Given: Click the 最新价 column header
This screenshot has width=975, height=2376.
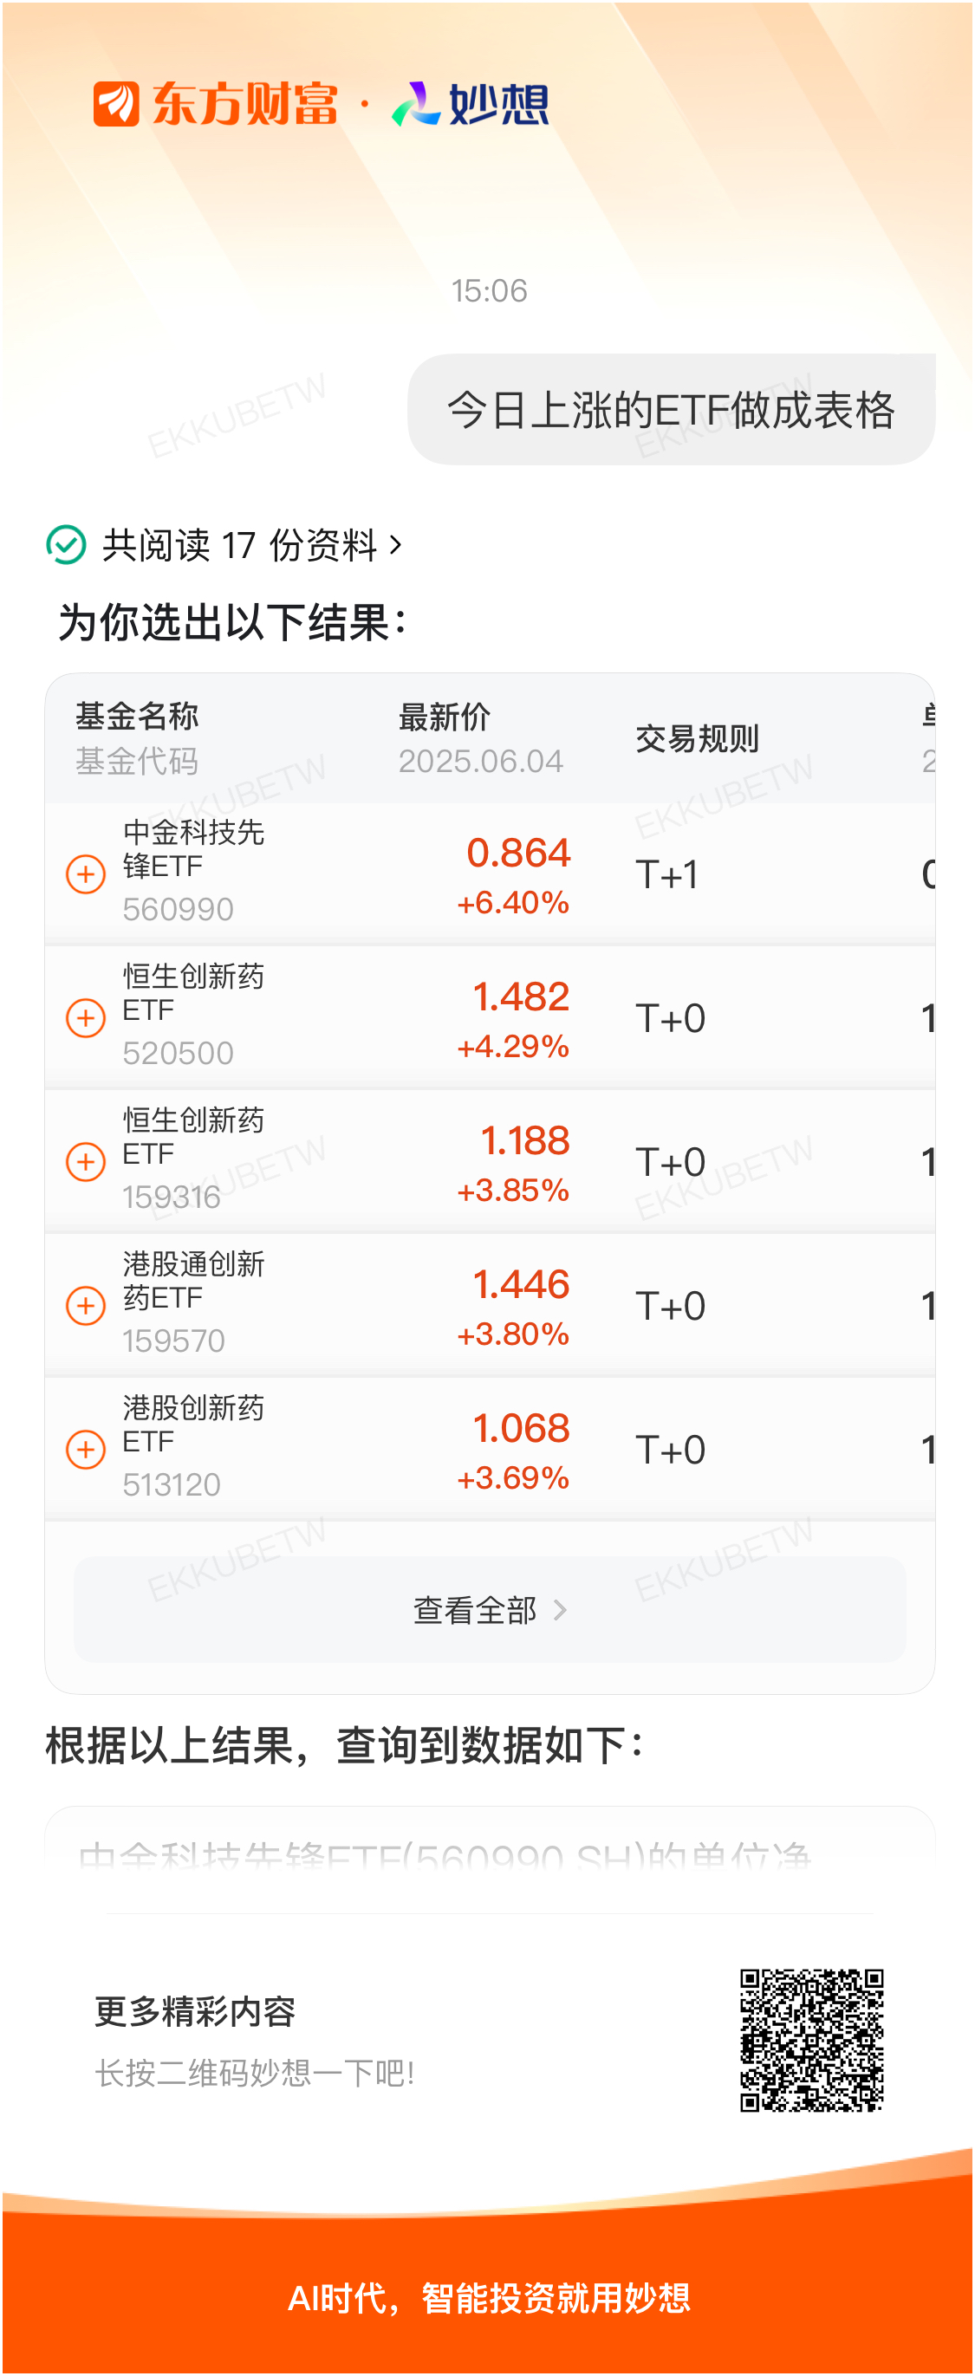Looking at the screenshot, I should click(445, 717).
